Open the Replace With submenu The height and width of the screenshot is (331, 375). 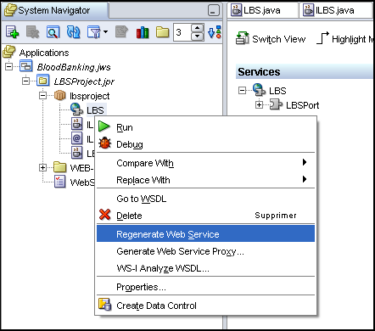205,180
